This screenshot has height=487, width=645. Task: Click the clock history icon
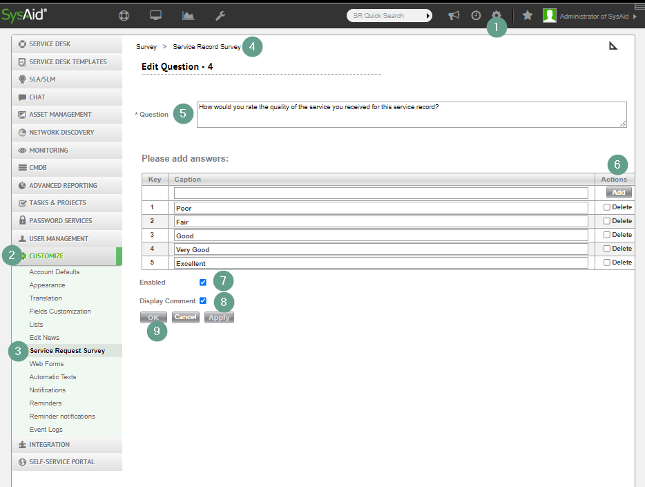476,16
